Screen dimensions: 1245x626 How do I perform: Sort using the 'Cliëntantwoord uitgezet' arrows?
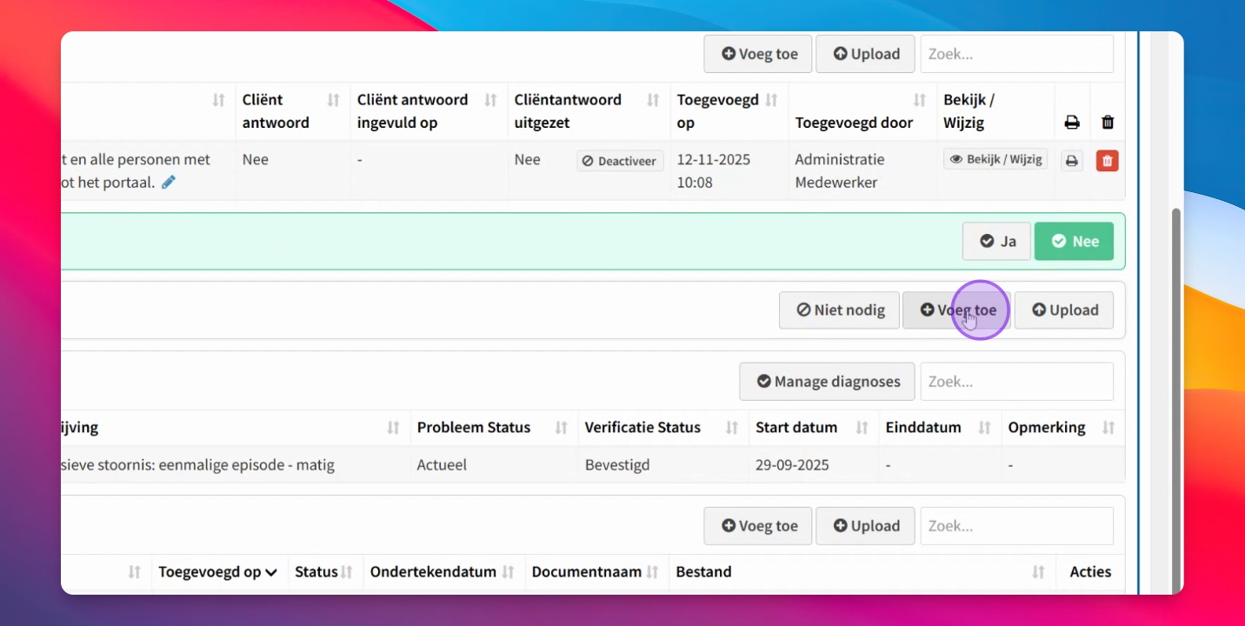[653, 101]
